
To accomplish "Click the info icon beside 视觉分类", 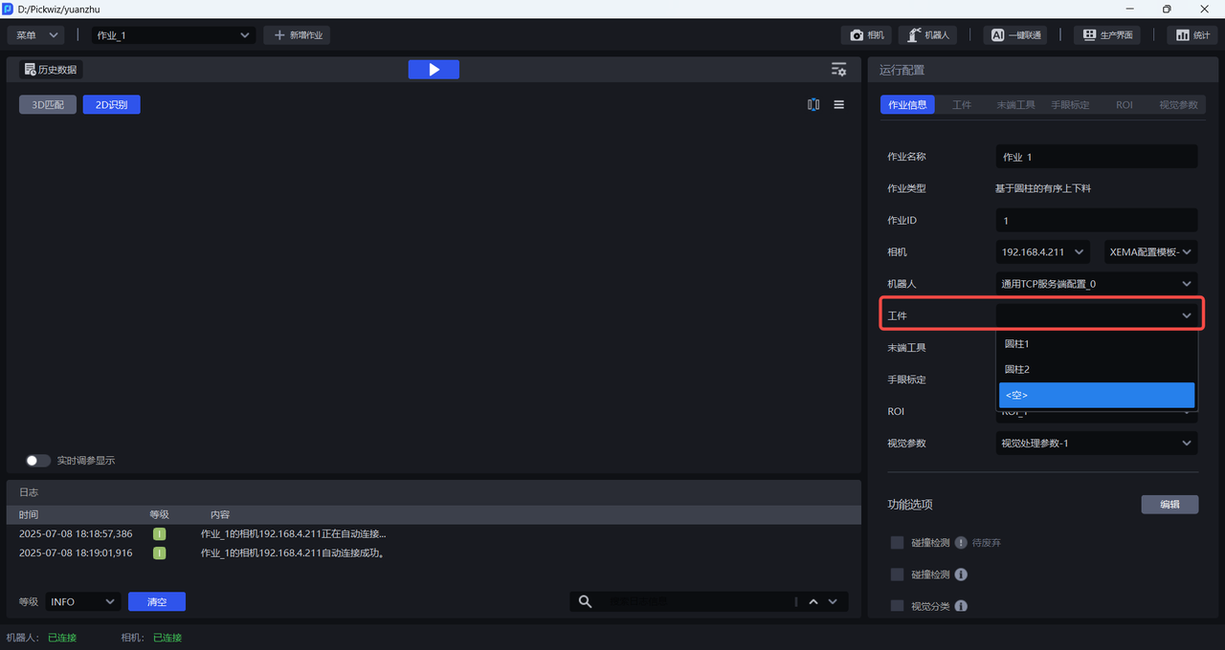I will pos(961,606).
